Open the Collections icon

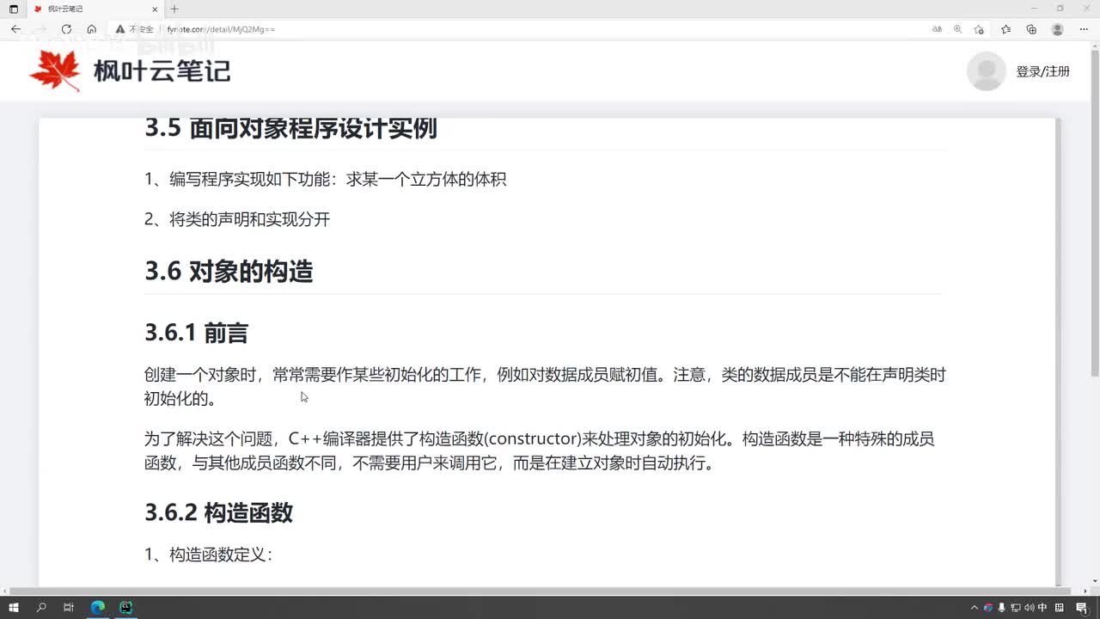point(1031,29)
